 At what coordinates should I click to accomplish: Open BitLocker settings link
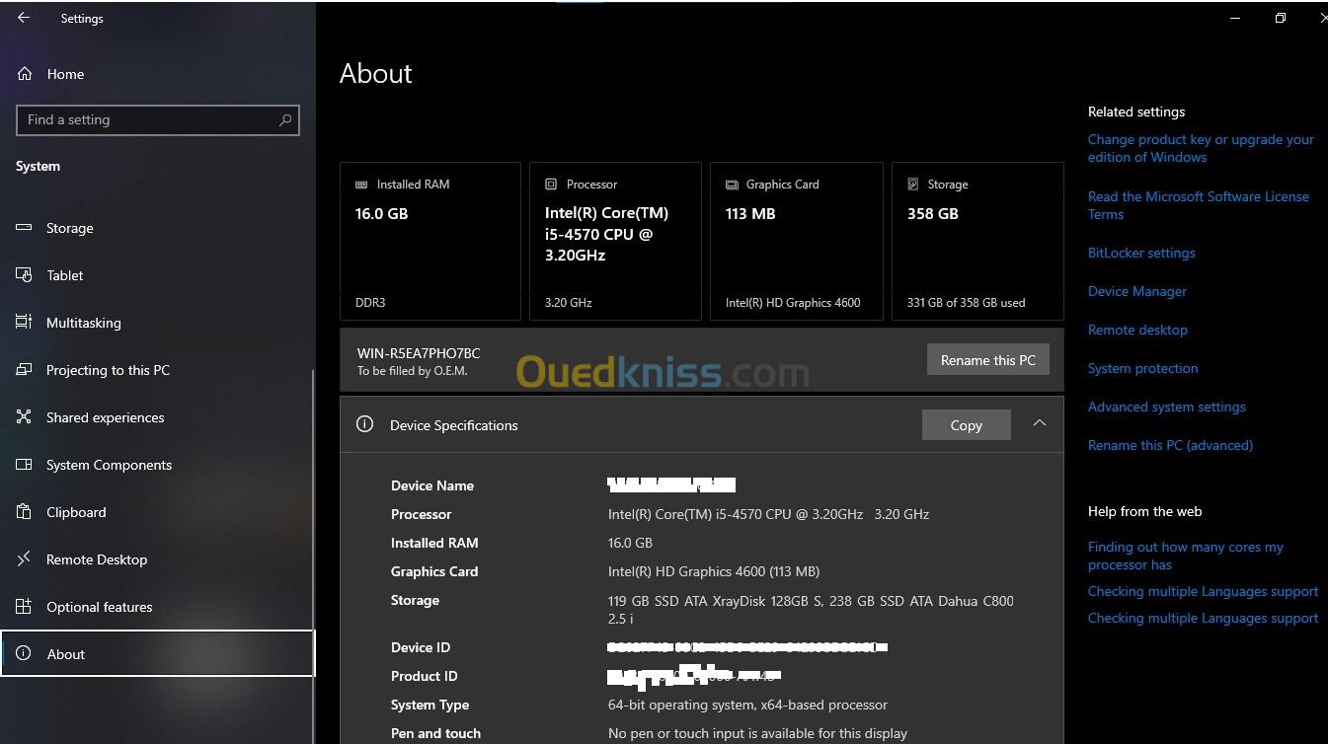(1141, 253)
